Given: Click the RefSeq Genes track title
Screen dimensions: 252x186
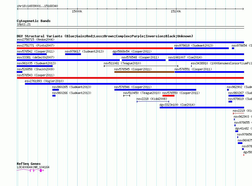Looking at the screenshot, I should click(x=29, y=164).
